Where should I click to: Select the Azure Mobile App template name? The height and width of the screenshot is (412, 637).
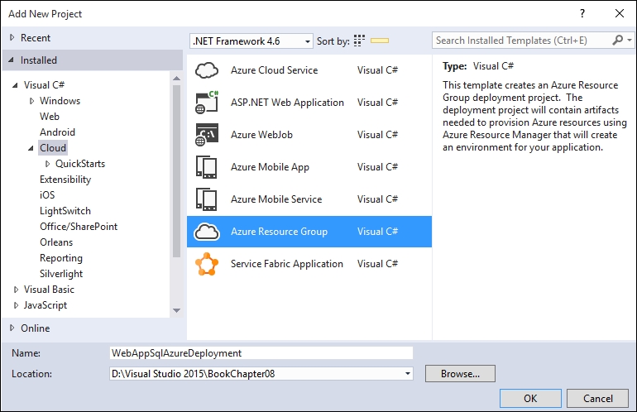point(271,167)
